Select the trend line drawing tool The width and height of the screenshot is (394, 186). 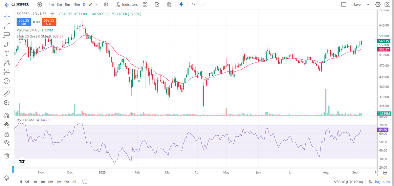pos(7,26)
